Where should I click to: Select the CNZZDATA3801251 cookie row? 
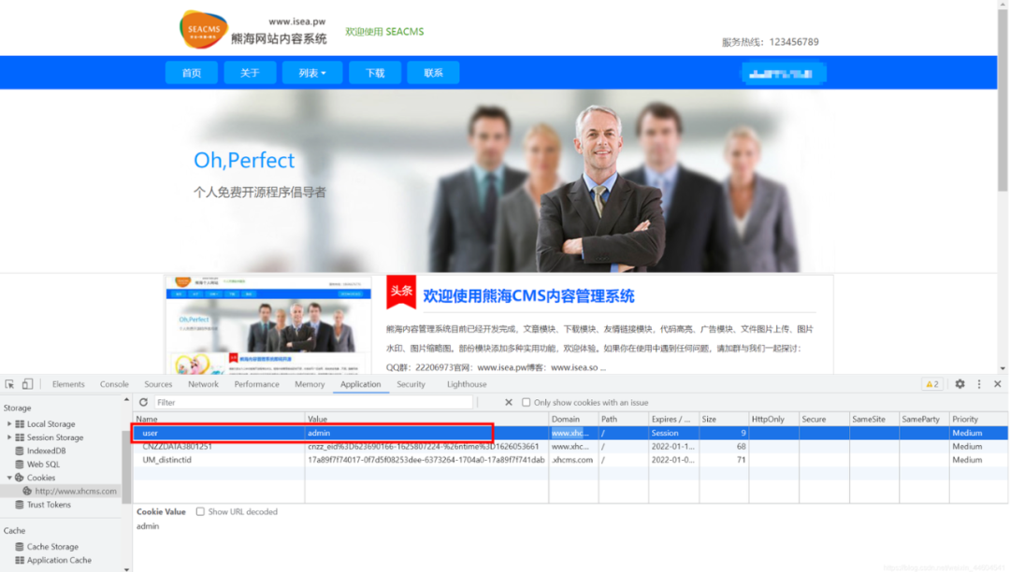[570, 447]
